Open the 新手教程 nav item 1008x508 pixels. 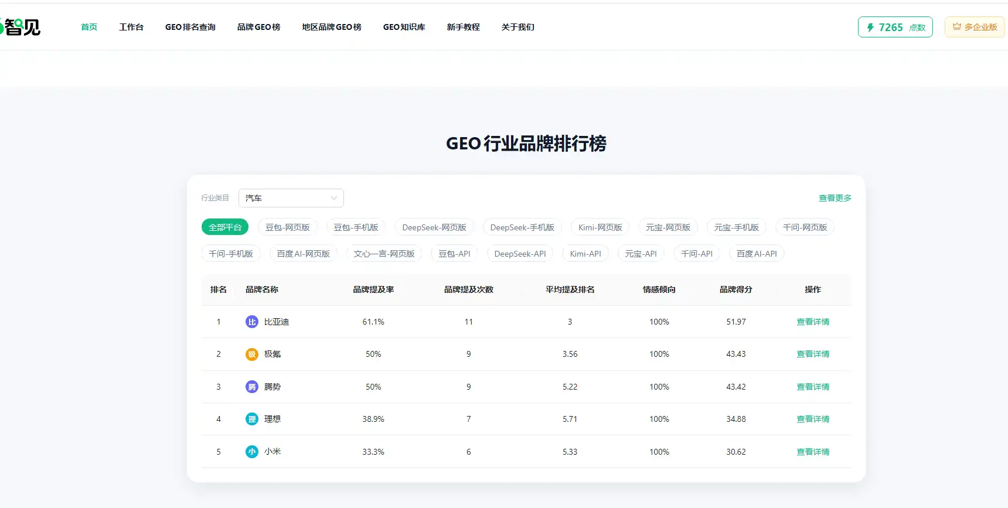[x=464, y=27]
